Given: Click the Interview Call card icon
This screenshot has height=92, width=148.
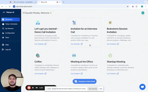Looking at the screenshot, I should (x=74, y=23).
